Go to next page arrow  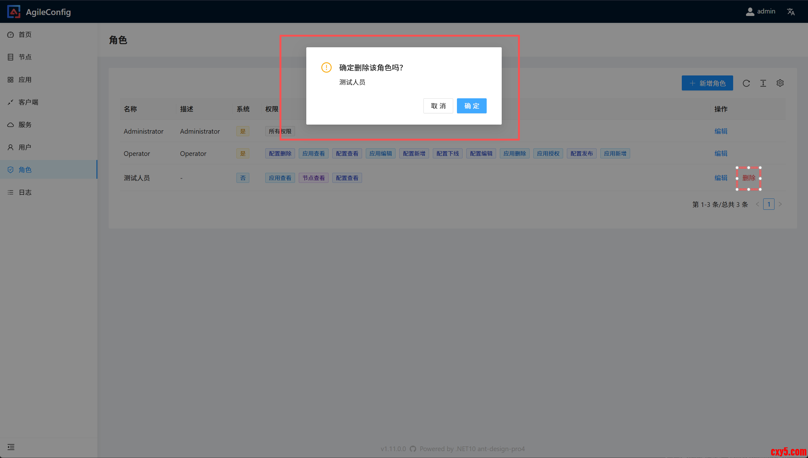780,204
